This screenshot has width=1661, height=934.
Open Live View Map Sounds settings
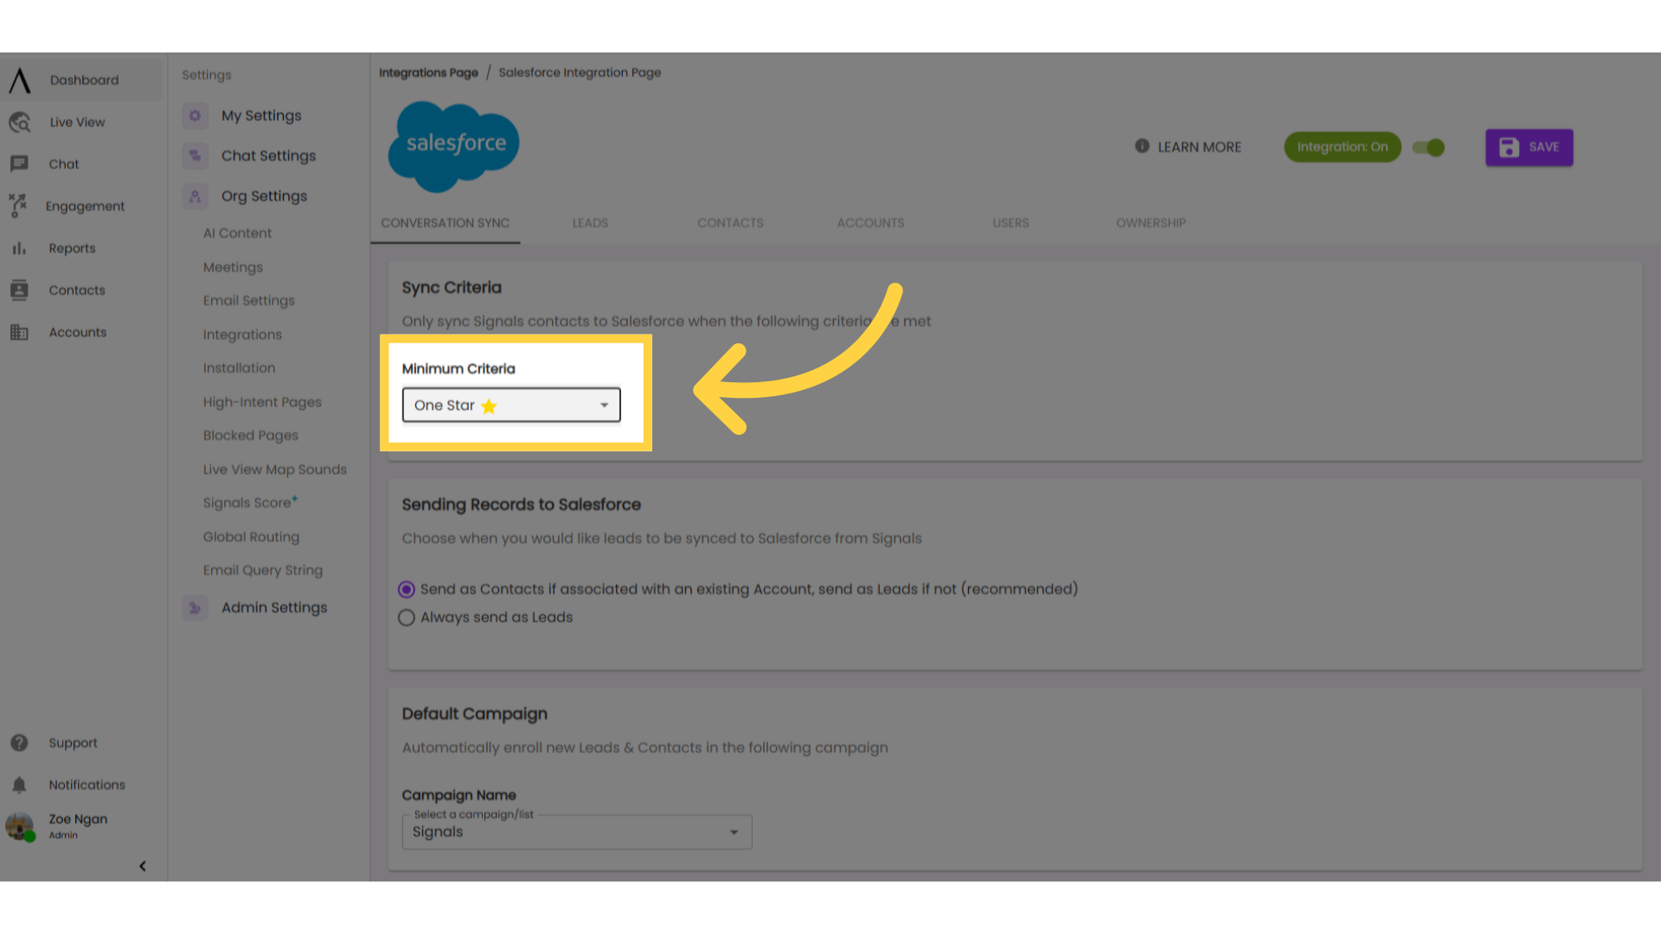tap(274, 470)
